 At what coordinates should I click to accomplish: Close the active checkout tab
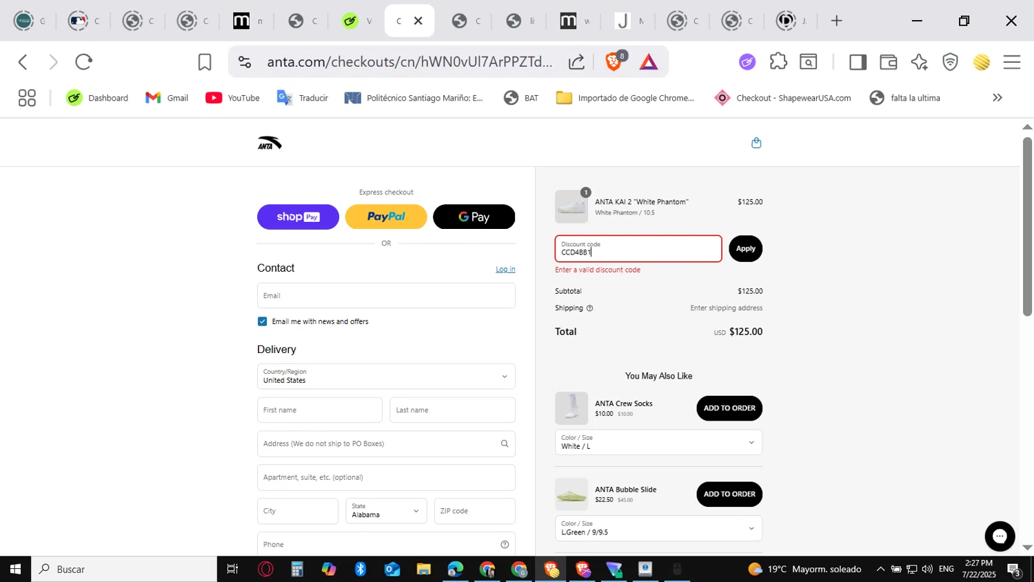(418, 21)
